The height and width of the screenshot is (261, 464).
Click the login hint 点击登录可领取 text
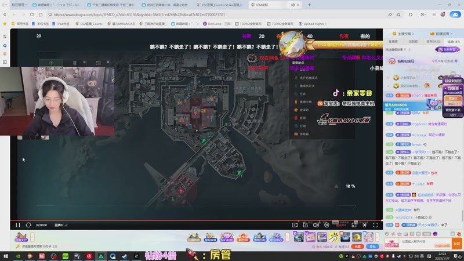click(x=39, y=246)
